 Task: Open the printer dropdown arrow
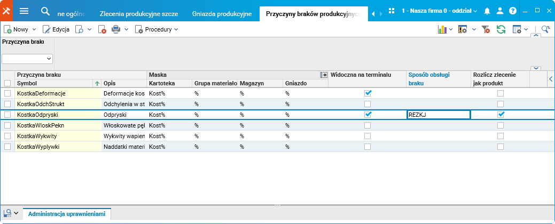(x=127, y=30)
